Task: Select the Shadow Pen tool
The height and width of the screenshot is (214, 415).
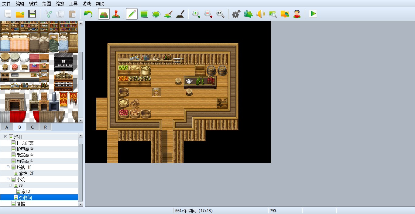Action: (180, 14)
